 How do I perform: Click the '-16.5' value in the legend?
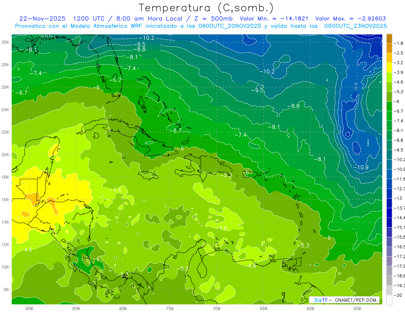399,247
